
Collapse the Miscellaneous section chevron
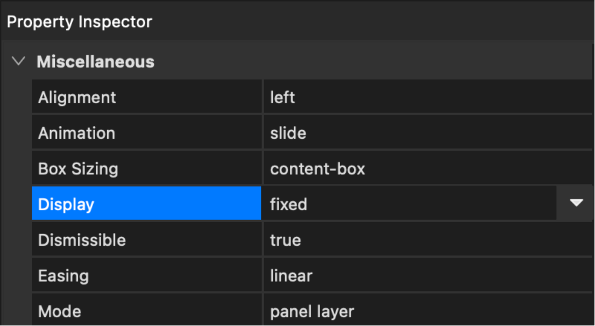tap(18, 61)
